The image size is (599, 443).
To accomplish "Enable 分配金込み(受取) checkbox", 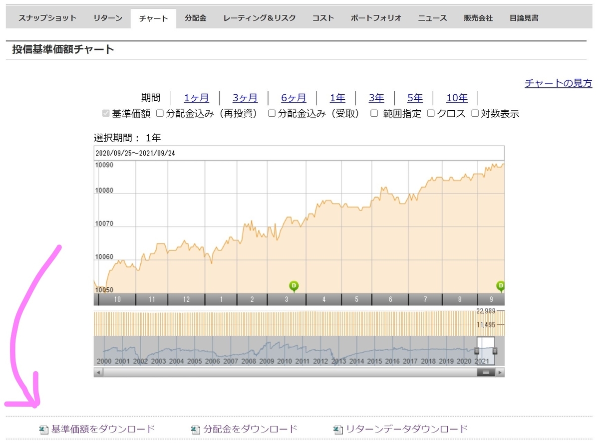I will pyautogui.click(x=272, y=113).
